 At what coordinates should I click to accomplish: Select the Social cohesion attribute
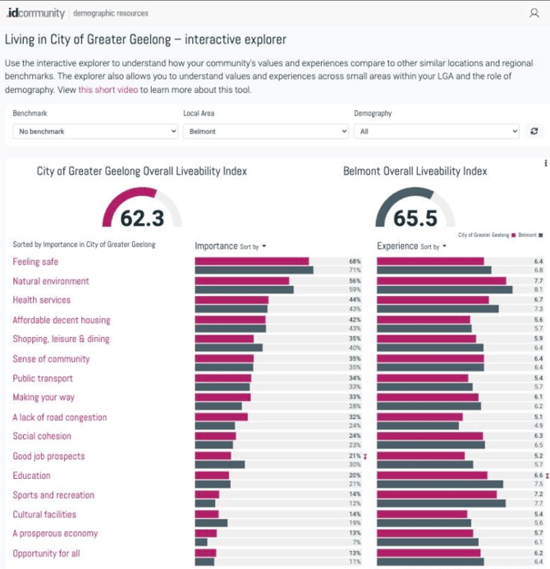pyautogui.click(x=42, y=436)
